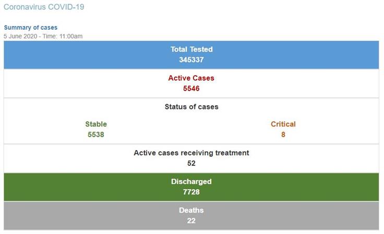The height and width of the screenshot is (234, 384).
Task: Open the Summary of cases link
Action: tap(31, 28)
